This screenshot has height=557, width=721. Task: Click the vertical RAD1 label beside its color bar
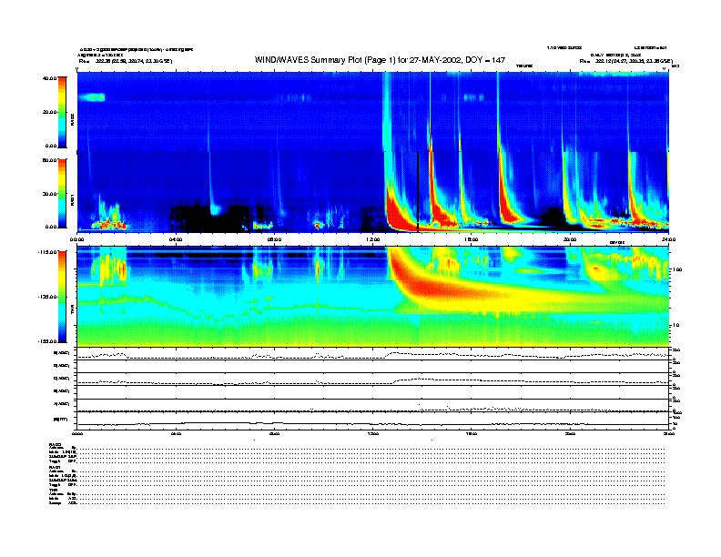[73, 200]
